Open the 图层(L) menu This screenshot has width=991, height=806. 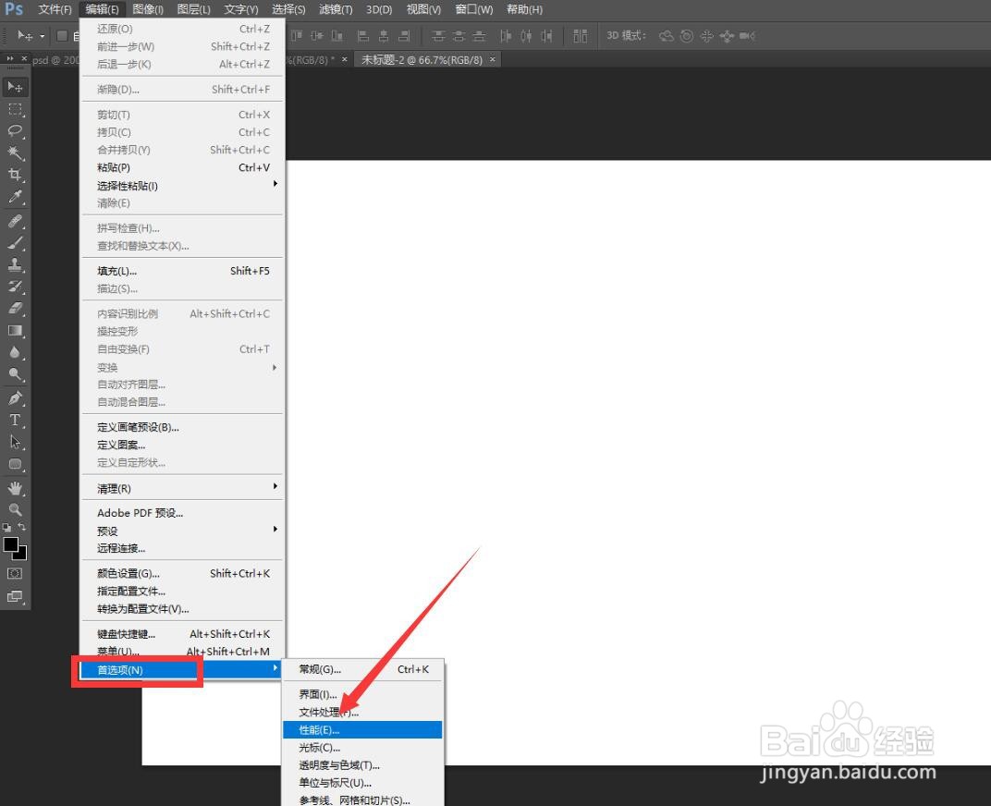pyautogui.click(x=193, y=9)
